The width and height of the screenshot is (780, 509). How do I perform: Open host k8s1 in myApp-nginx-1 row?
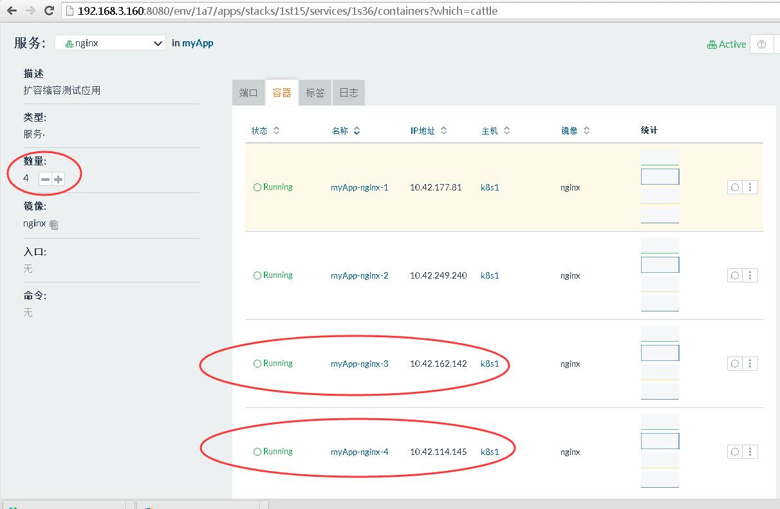pyautogui.click(x=490, y=187)
